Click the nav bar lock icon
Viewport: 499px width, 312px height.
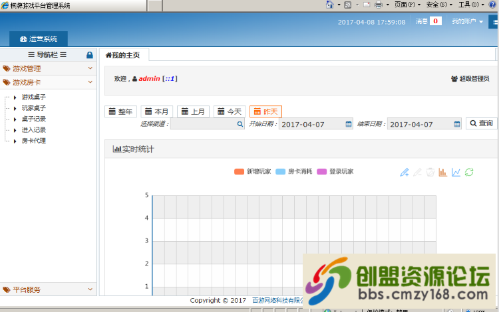click(x=90, y=55)
